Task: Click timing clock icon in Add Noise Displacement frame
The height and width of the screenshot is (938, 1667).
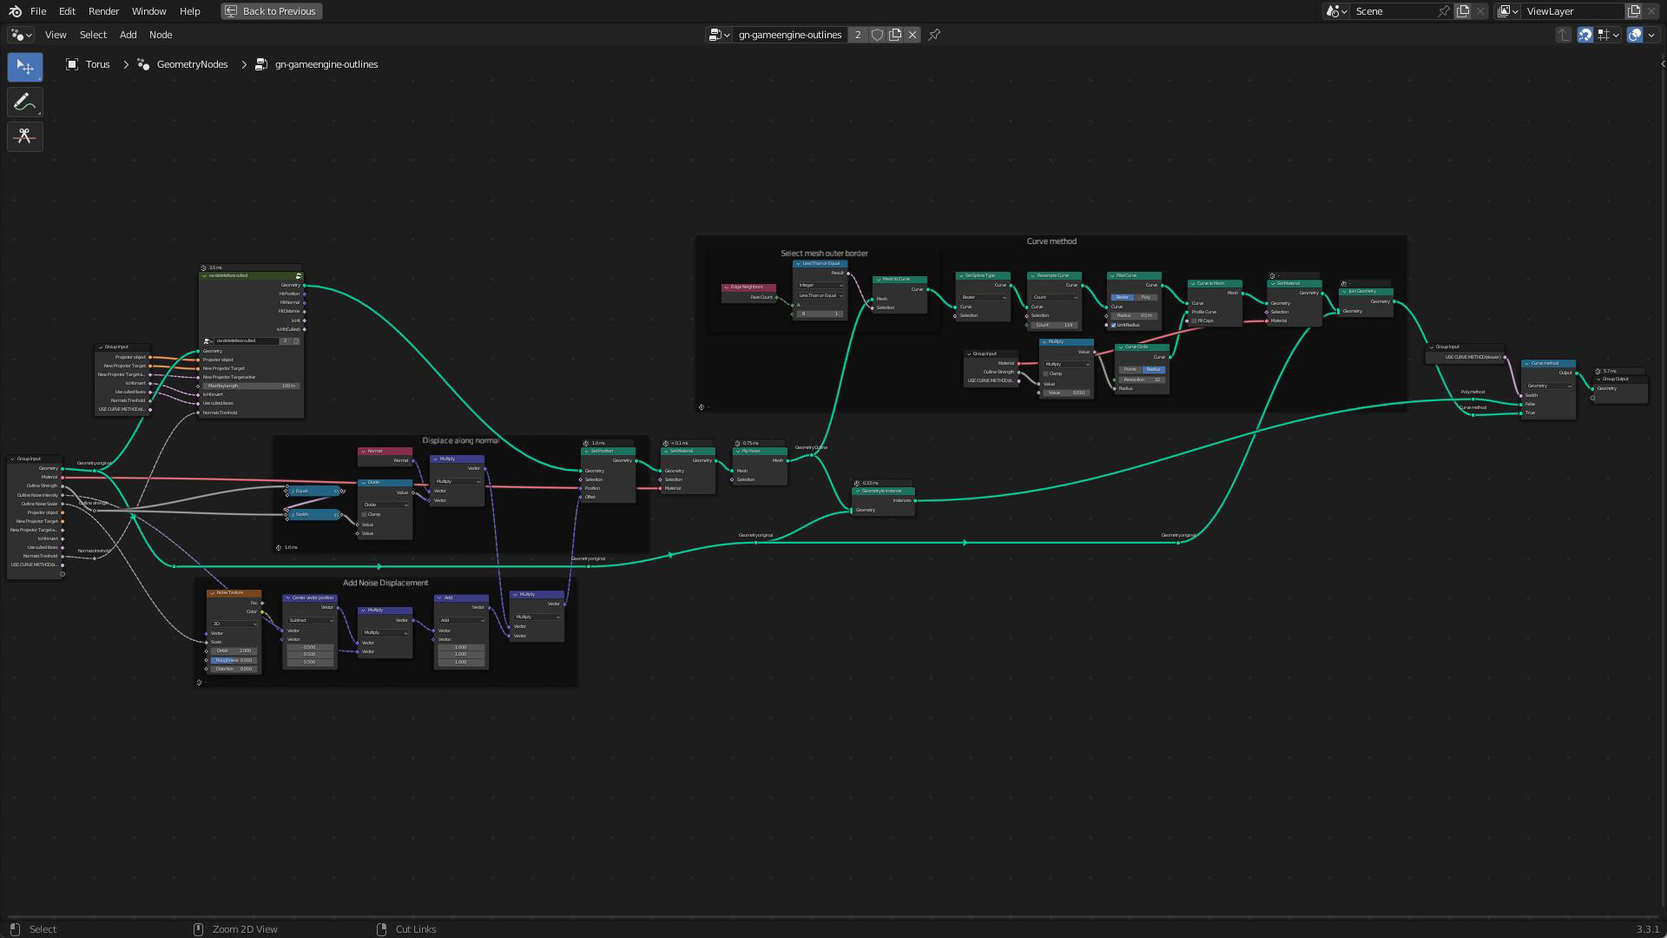Action: (x=200, y=682)
